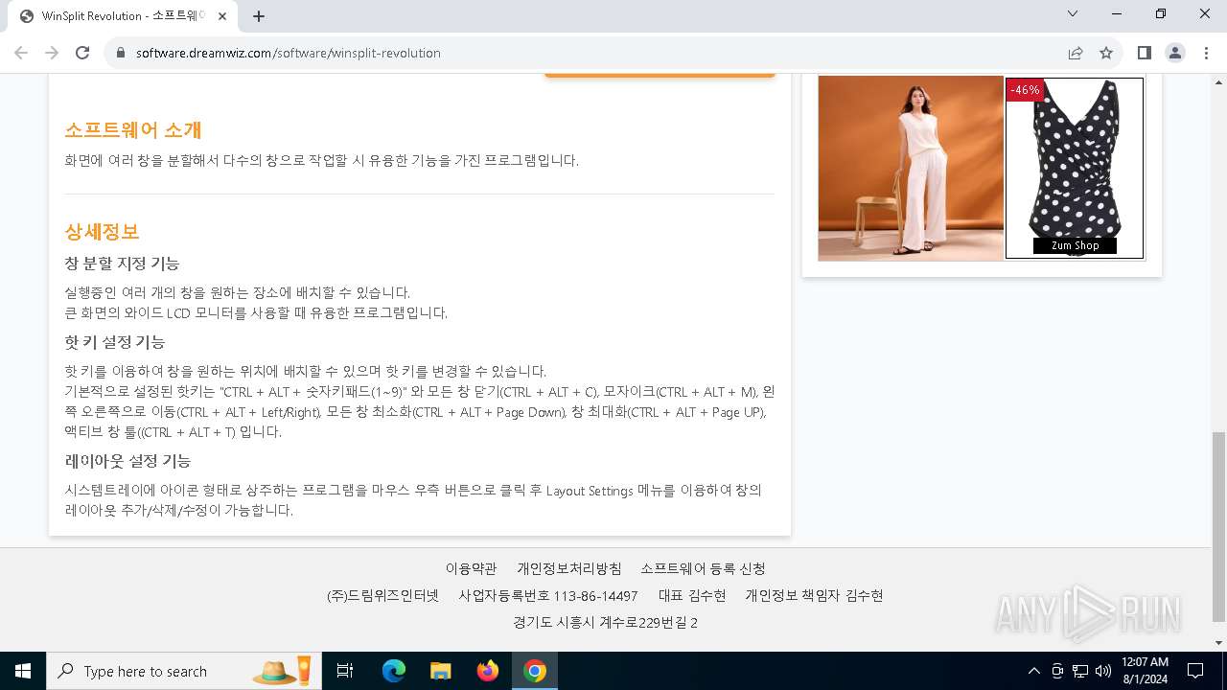Image resolution: width=1227 pixels, height=690 pixels.
Task: Open the taskbar clock and date
Action: tap(1145, 671)
